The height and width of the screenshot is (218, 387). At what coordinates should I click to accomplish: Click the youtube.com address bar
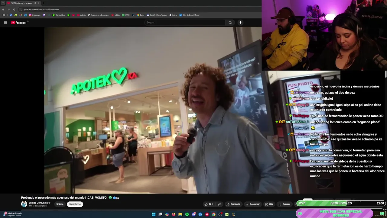coord(139,9)
